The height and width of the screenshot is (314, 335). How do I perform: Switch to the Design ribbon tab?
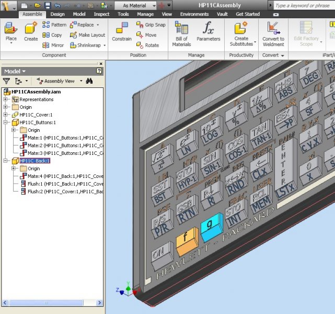click(x=57, y=14)
